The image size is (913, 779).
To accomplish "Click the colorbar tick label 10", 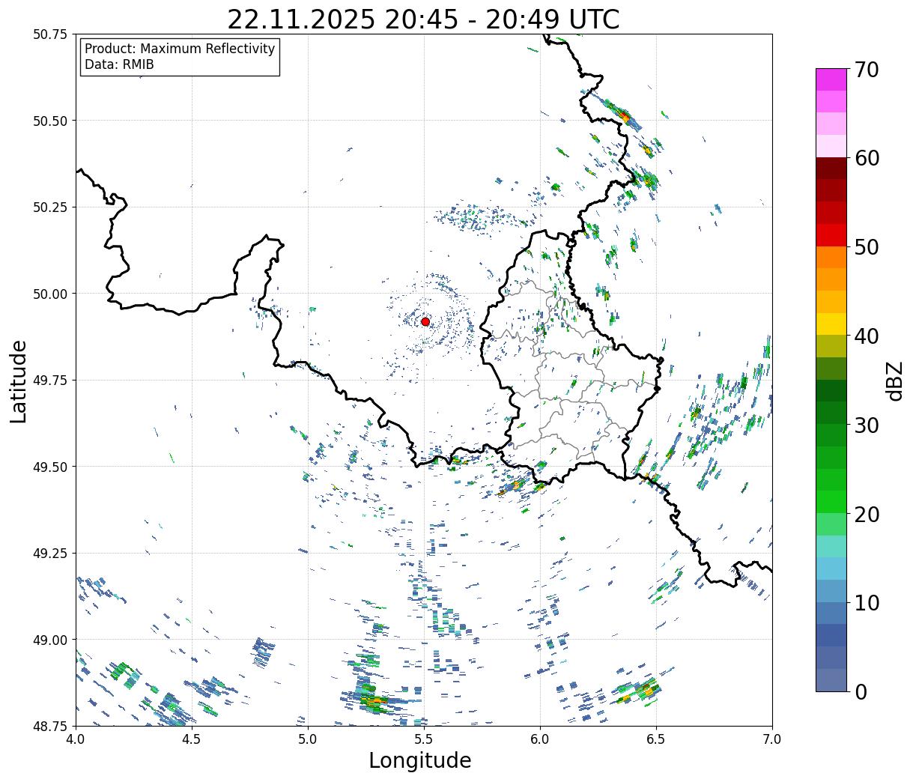I will point(866,602).
